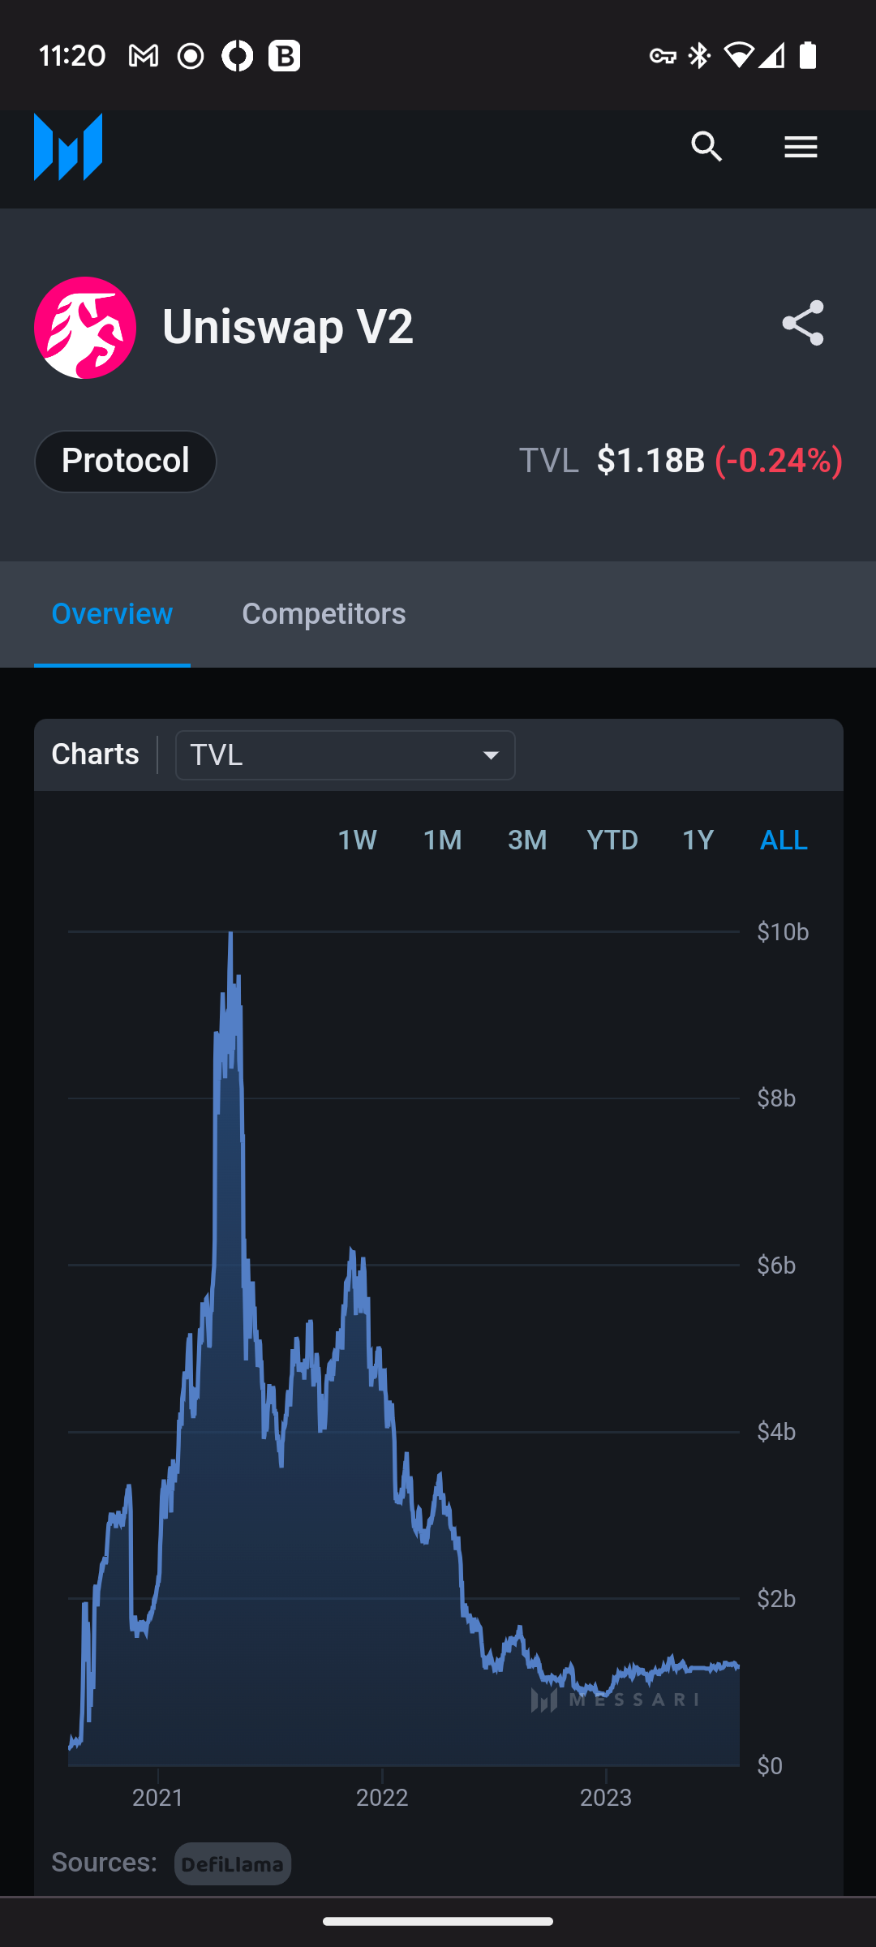876x1947 pixels.
Task: Tap the TVL value $1.18B
Action: (x=651, y=461)
